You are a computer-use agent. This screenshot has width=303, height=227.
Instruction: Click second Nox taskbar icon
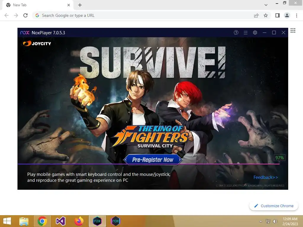pos(116,221)
